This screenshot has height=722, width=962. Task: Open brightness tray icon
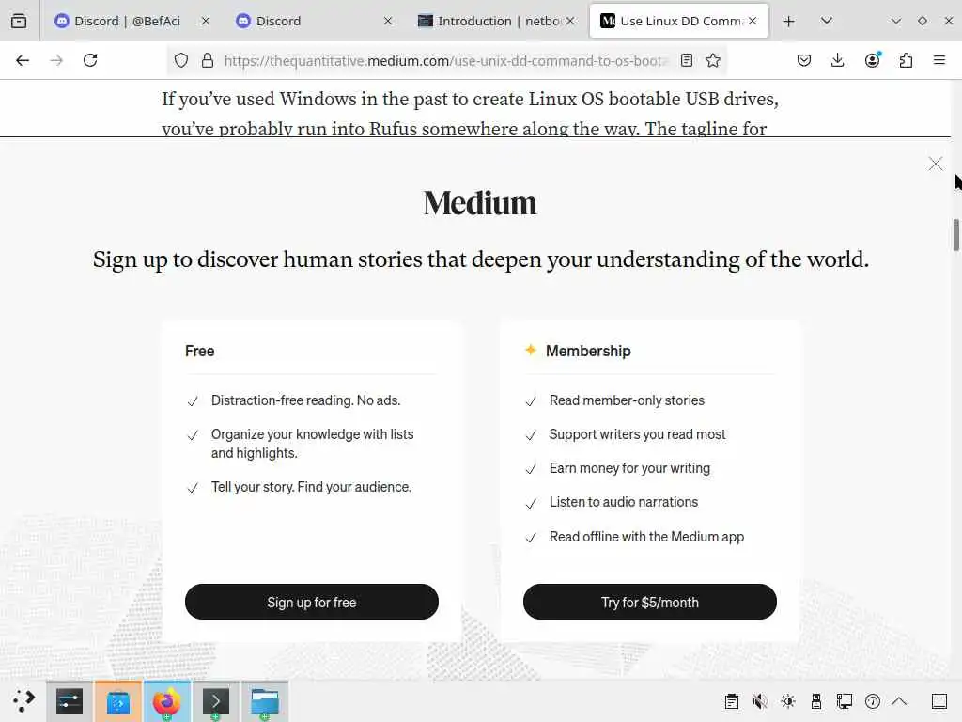coord(788,701)
